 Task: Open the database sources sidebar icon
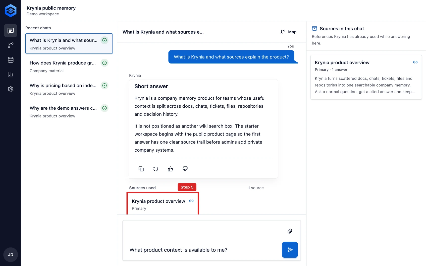click(11, 60)
